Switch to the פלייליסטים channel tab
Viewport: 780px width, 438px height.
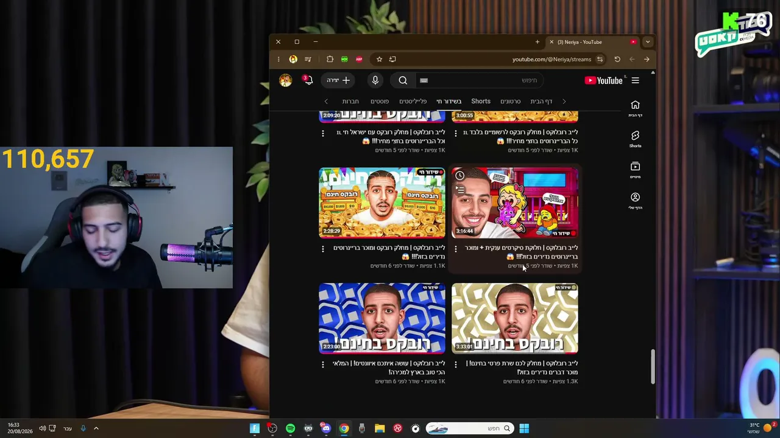coord(413,101)
